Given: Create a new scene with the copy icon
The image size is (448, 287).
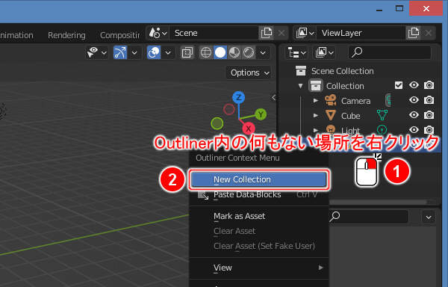Looking at the screenshot, I should (266, 33).
